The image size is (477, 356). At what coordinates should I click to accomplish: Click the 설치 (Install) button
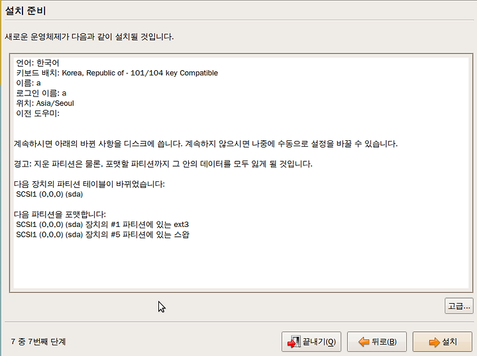pyautogui.click(x=443, y=342)
